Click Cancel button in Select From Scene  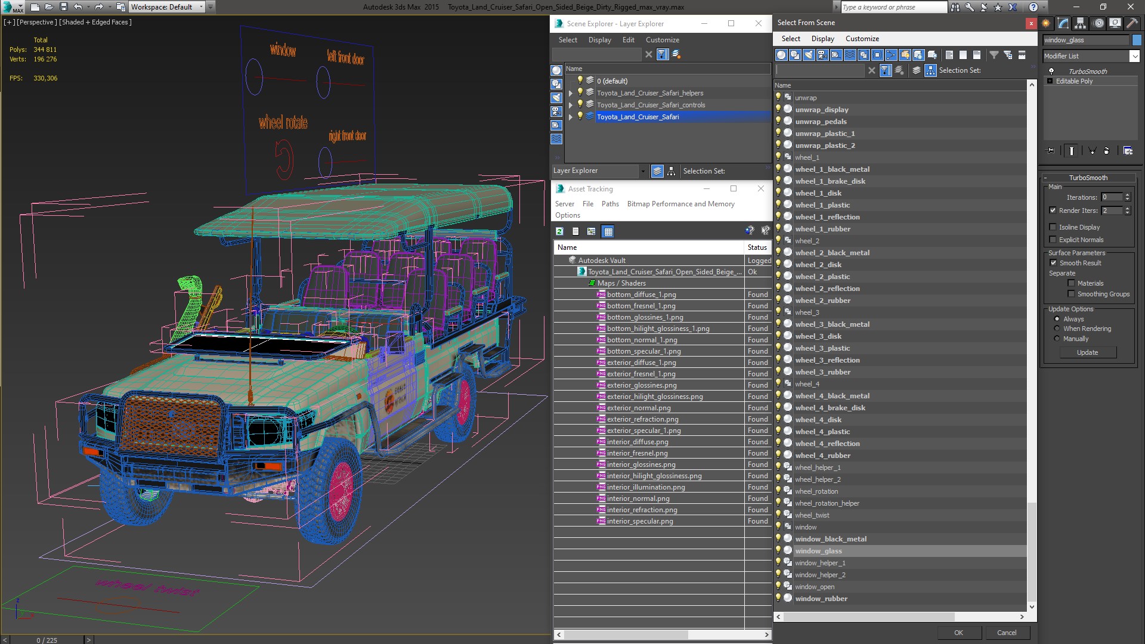tap(1007, 633)
